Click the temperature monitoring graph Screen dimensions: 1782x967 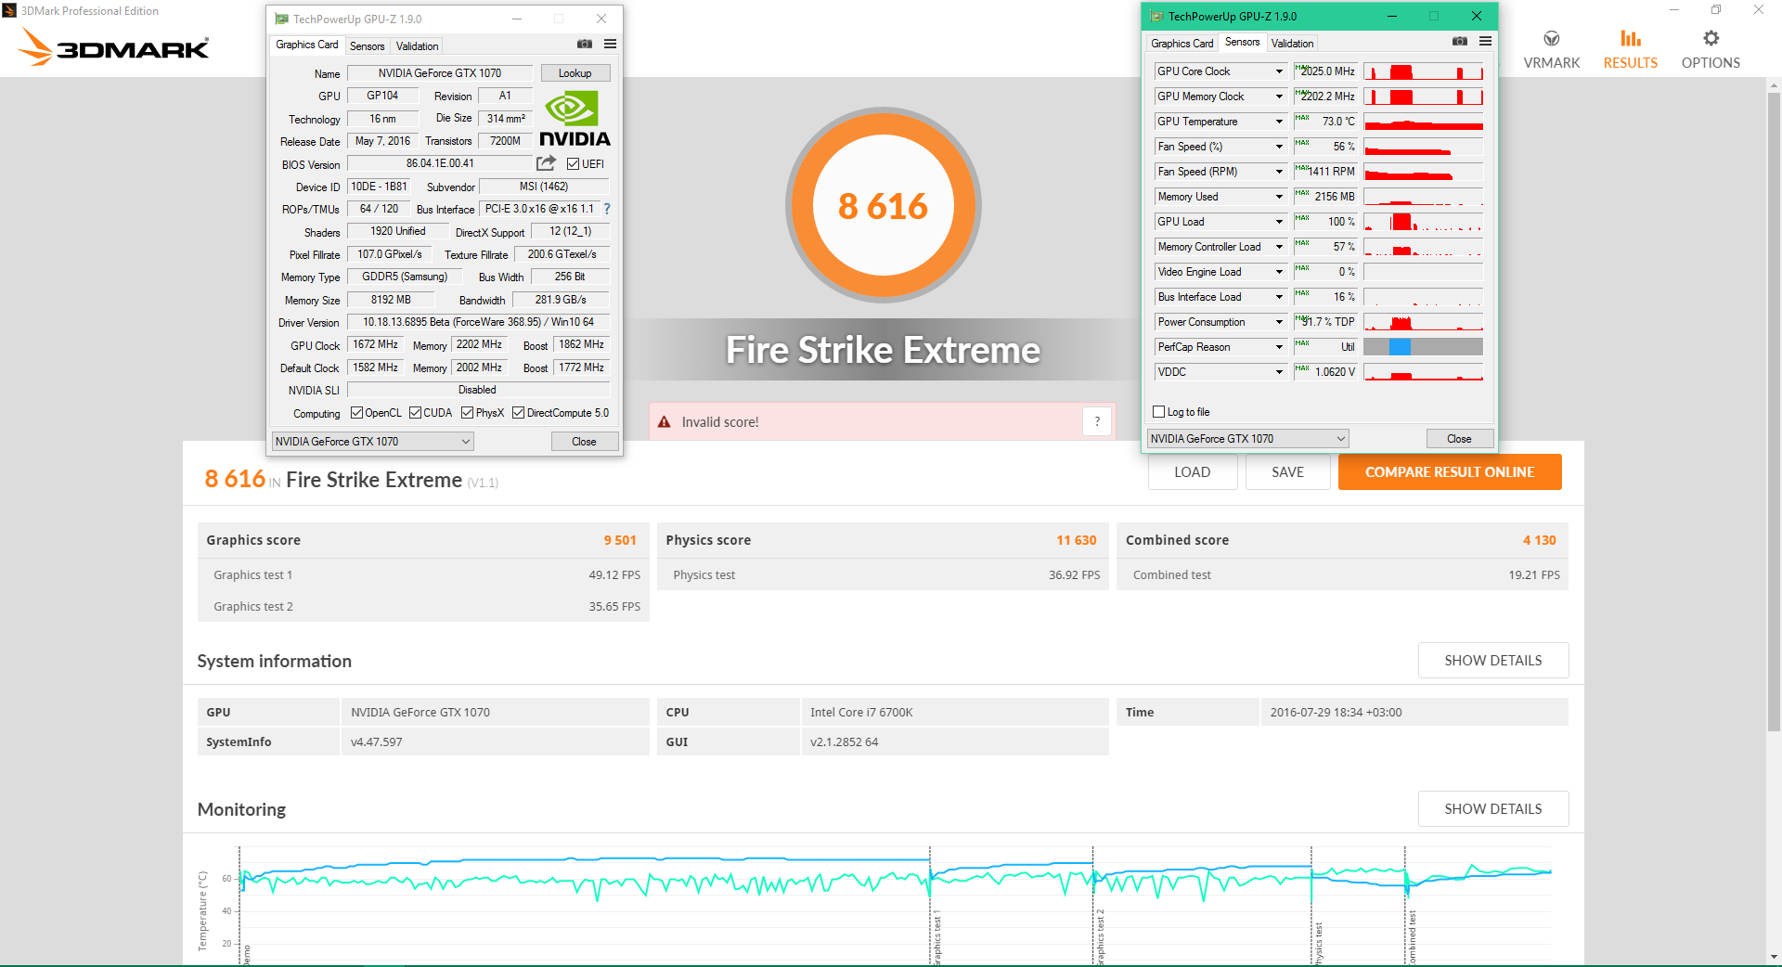point(896,905)
